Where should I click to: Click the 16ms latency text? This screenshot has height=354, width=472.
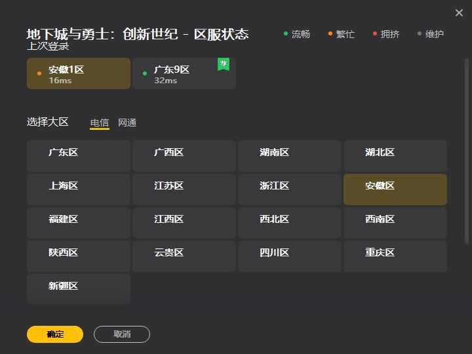click(60, 81)
